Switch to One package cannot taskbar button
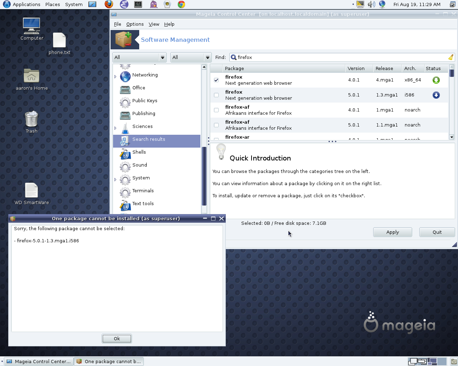This screenshot has height=366, width=458. (x=109, y=361)
